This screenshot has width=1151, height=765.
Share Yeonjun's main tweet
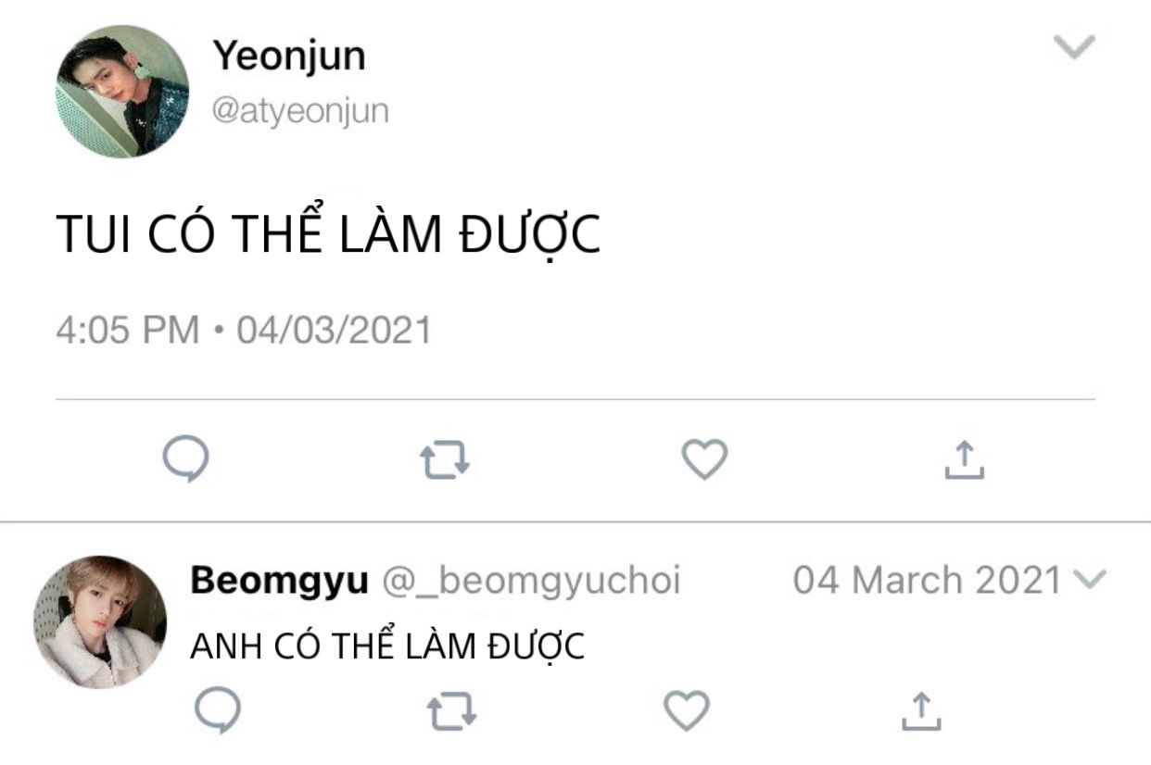pyautogui.click(x=964, y=460)
